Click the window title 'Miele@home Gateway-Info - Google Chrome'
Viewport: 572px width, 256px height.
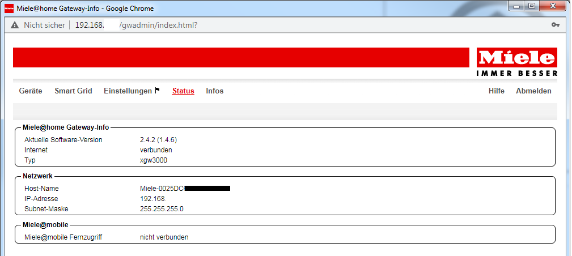(x=85, y=8)
